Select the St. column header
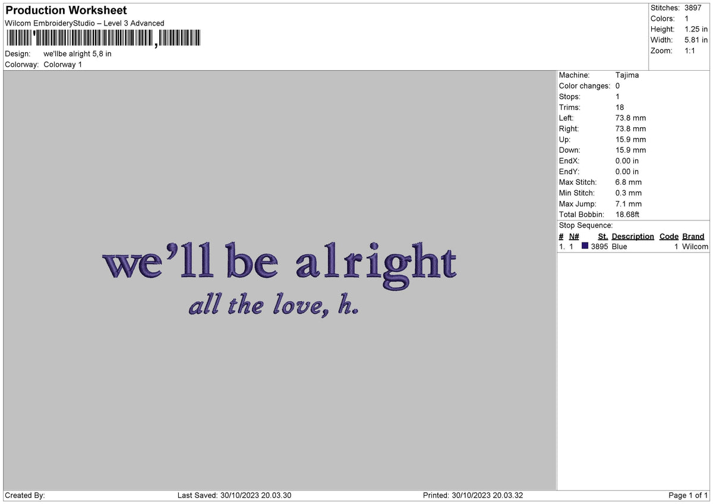 pos(603,236)
